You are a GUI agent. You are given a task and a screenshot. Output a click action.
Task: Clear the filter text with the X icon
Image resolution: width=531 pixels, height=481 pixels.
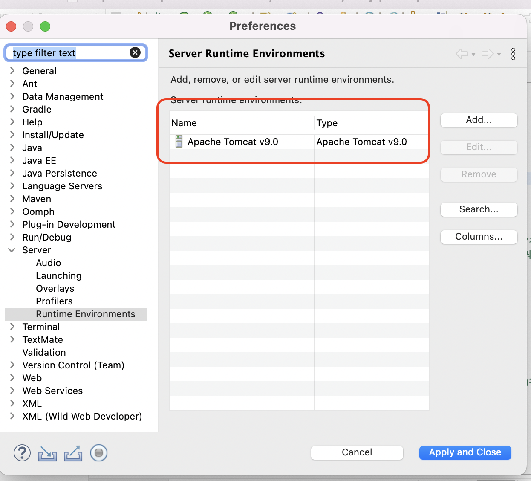135,52
